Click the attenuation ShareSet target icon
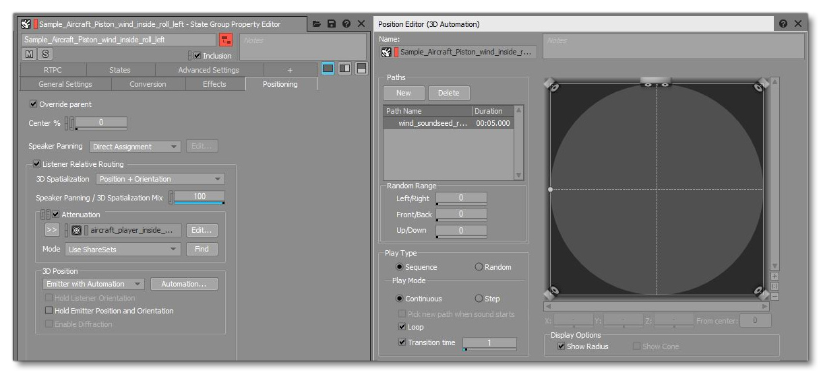Viewport: 821px width, 374px height. 78,230
